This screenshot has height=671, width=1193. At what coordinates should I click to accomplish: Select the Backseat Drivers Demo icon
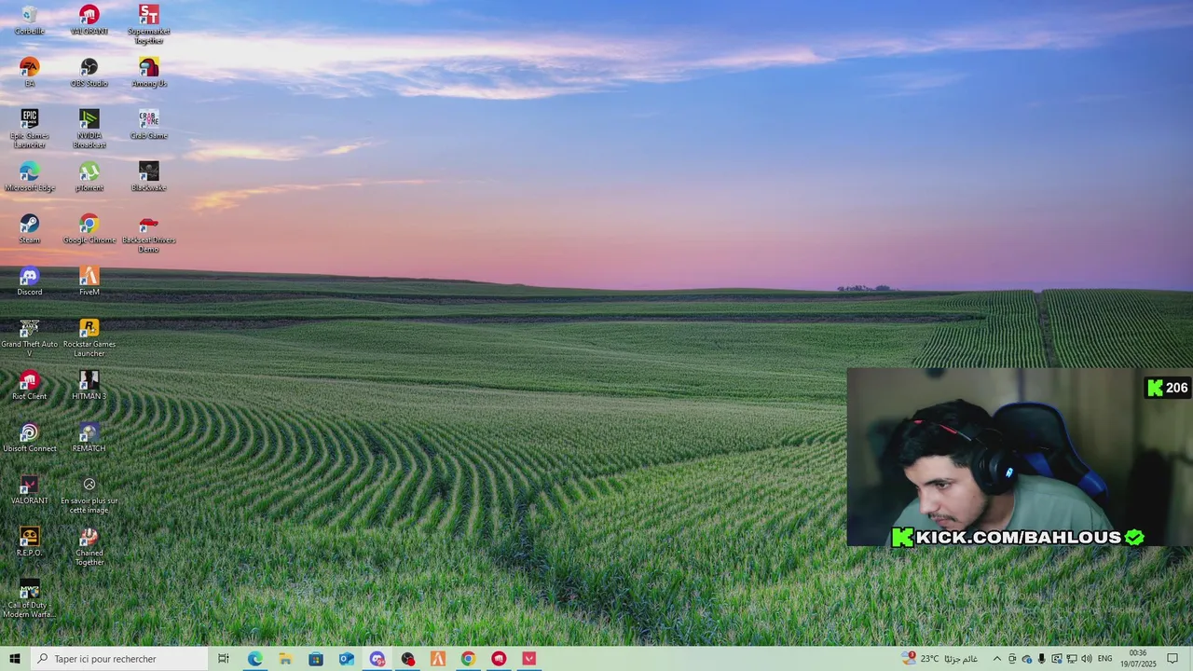148,234
